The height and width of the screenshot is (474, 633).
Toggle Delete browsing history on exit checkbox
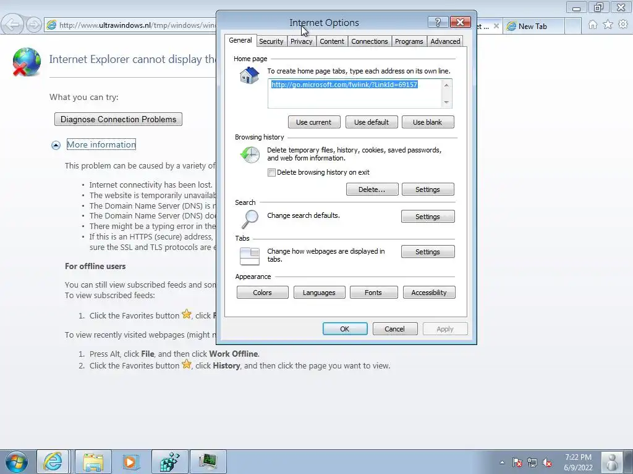coord(272,173)
